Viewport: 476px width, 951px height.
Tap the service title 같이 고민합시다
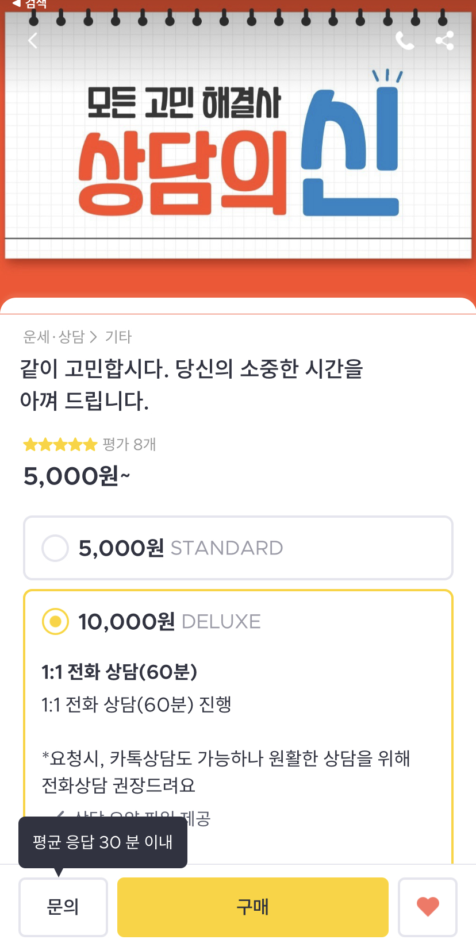pyautogui.click(x=191, y=384)
